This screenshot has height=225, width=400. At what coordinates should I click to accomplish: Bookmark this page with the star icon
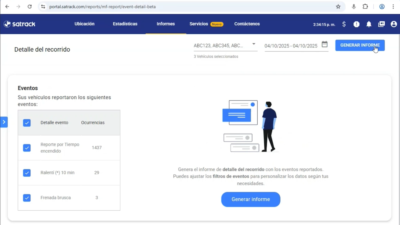(338, 6)
